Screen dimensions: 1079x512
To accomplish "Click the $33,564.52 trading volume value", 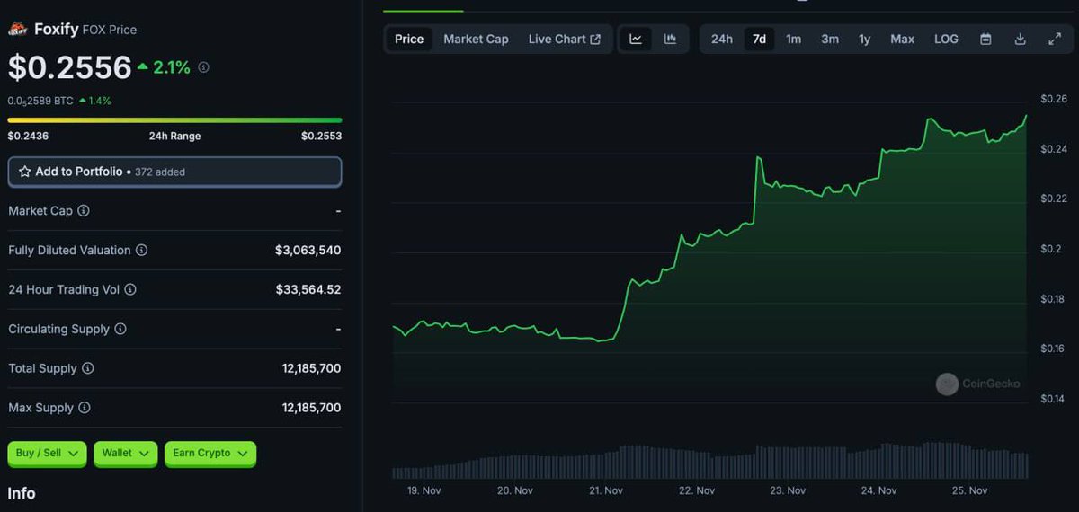I will point(308,290).
